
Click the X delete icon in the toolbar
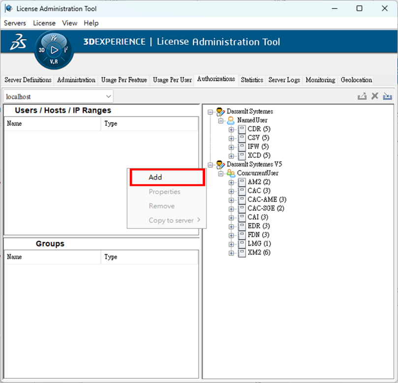375,96
